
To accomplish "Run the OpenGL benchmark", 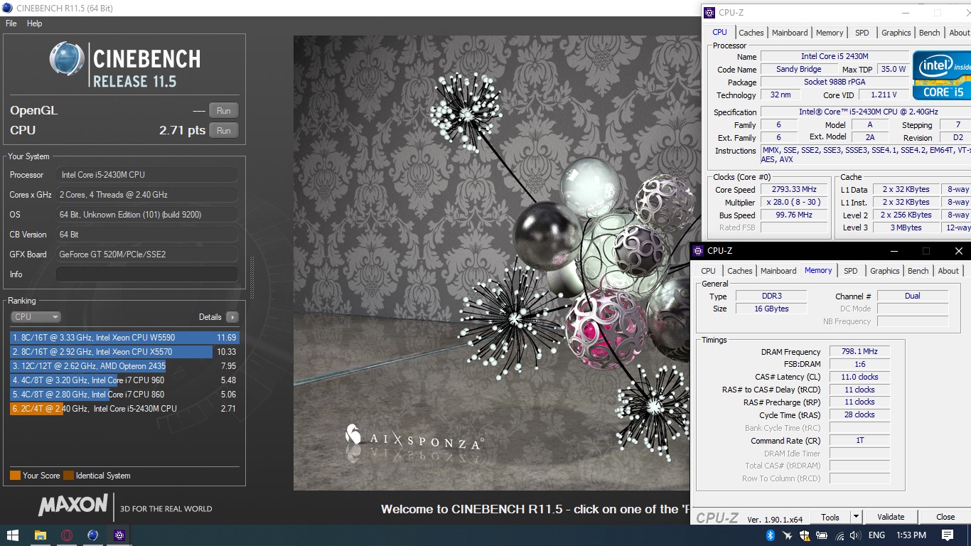I will (223, 110).
